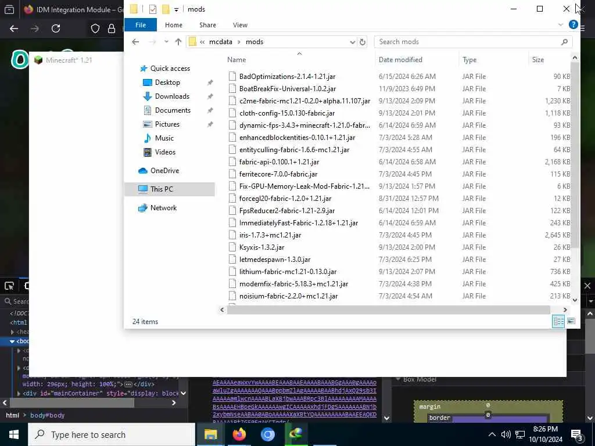Select Music in navigation pane
This screenshot has height=446, width=595.
pyautogui.click(x=164, y=138)
